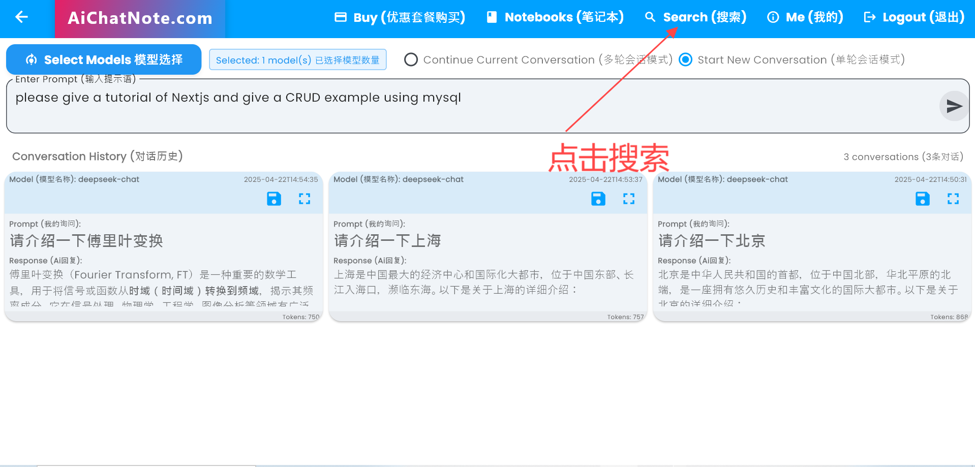Send the prompt with the paper-plane icon
Image resolution: width=975 pixels, height=467 pixels.
point(954,106)
